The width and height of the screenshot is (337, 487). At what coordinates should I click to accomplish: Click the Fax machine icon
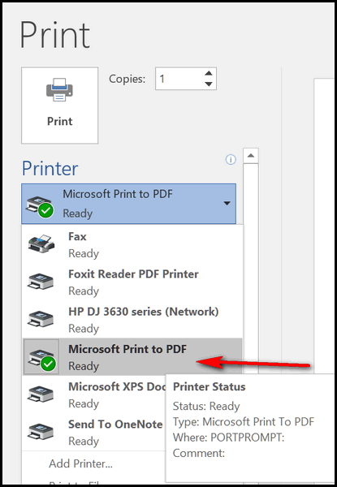click(x=41, y=243)
